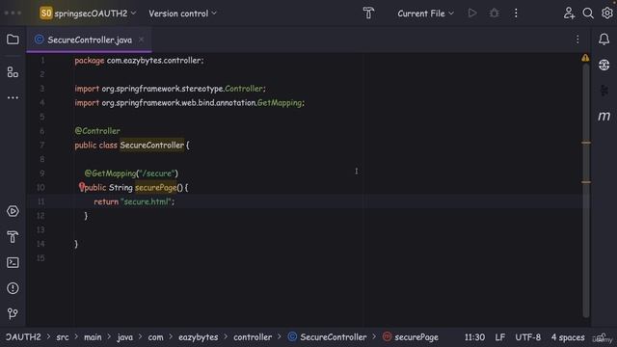Close the SecureController.java tab

(x=142, y=40)
